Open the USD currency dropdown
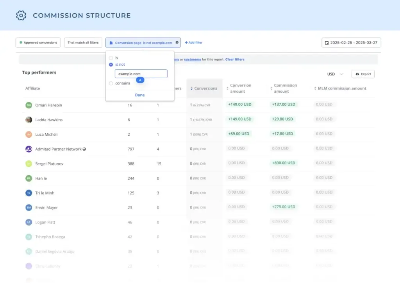This screenshot has height=286, width=400. click(335, 74)
